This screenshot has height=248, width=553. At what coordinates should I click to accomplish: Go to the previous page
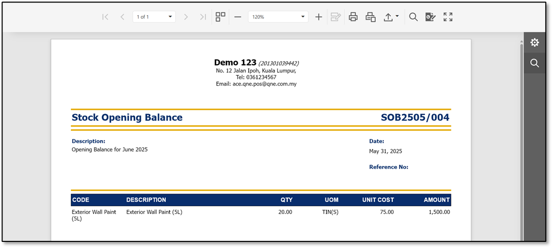(122, 17)
